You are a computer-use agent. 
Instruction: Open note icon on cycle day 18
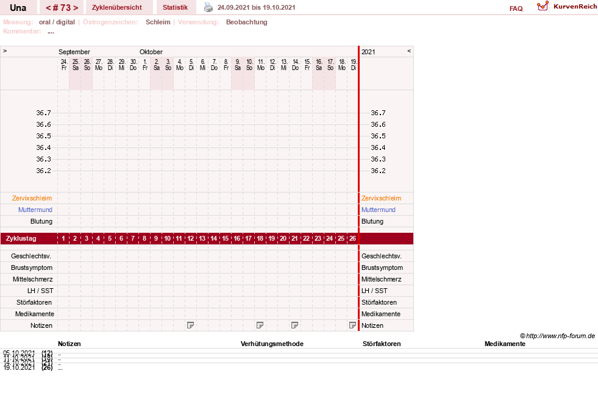260,325
